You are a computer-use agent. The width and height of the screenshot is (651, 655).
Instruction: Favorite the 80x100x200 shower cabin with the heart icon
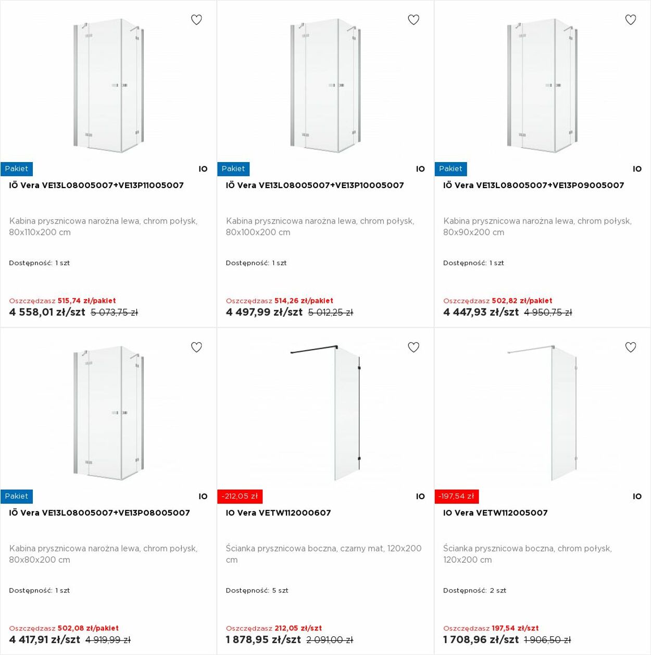(414, 20)
